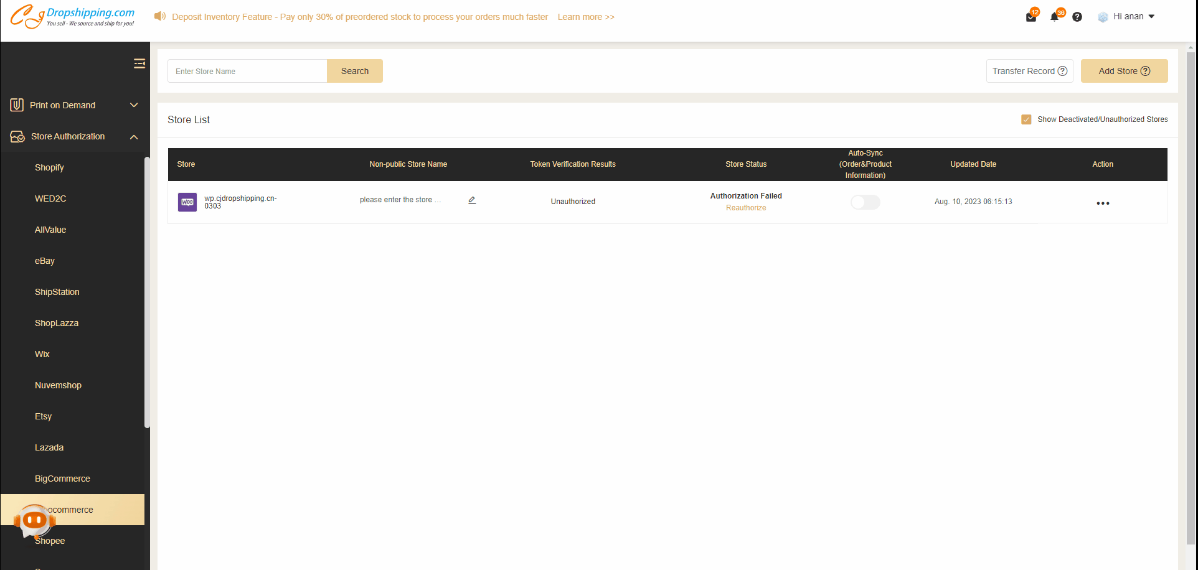Open the messages inbox icon
This screenshot has height=570, width=1198.
(1031, 17)
